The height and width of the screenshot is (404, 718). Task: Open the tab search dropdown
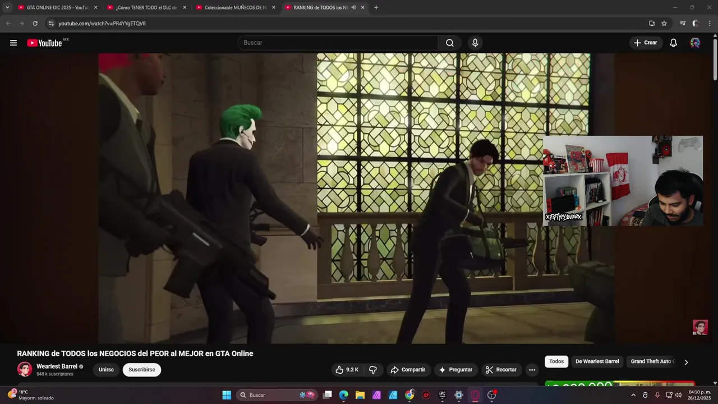tap(7, 7)
